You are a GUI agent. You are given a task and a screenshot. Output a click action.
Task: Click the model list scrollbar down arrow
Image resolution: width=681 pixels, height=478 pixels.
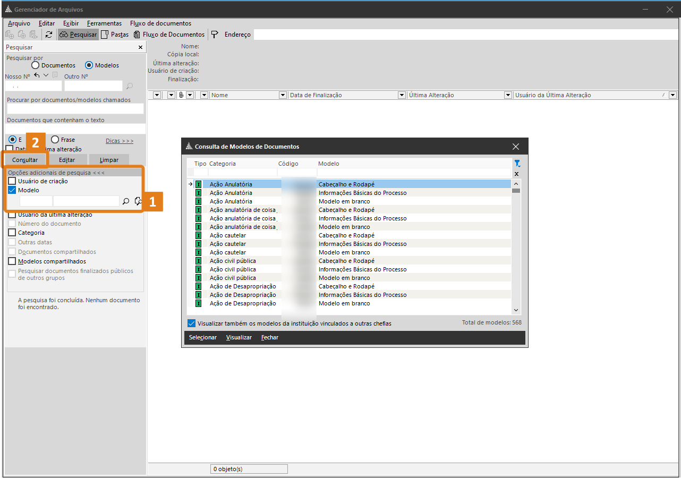516,310
